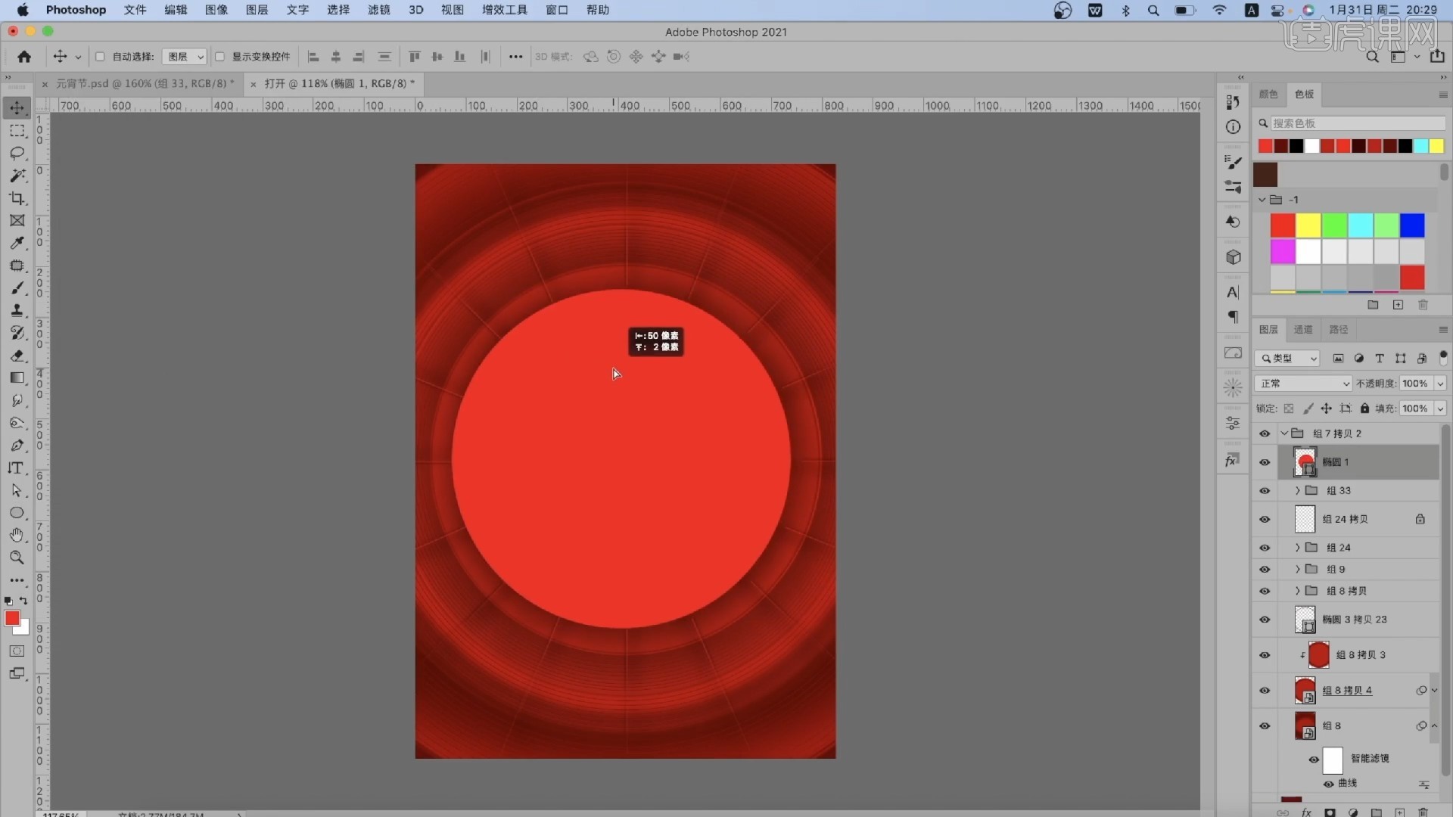Select the Path Selection tool

point(17,490)
